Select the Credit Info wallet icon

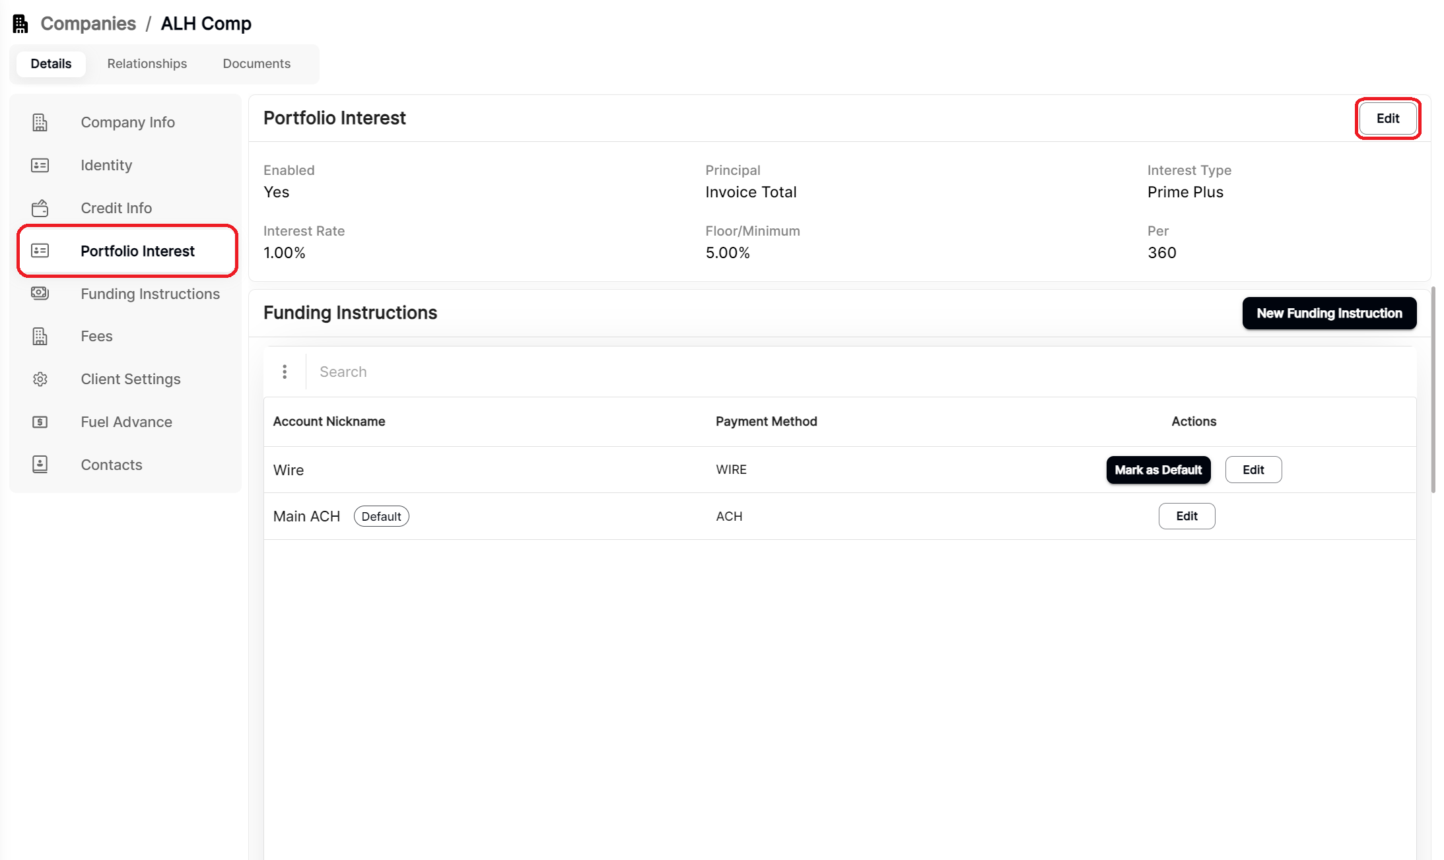pos(40,207)
